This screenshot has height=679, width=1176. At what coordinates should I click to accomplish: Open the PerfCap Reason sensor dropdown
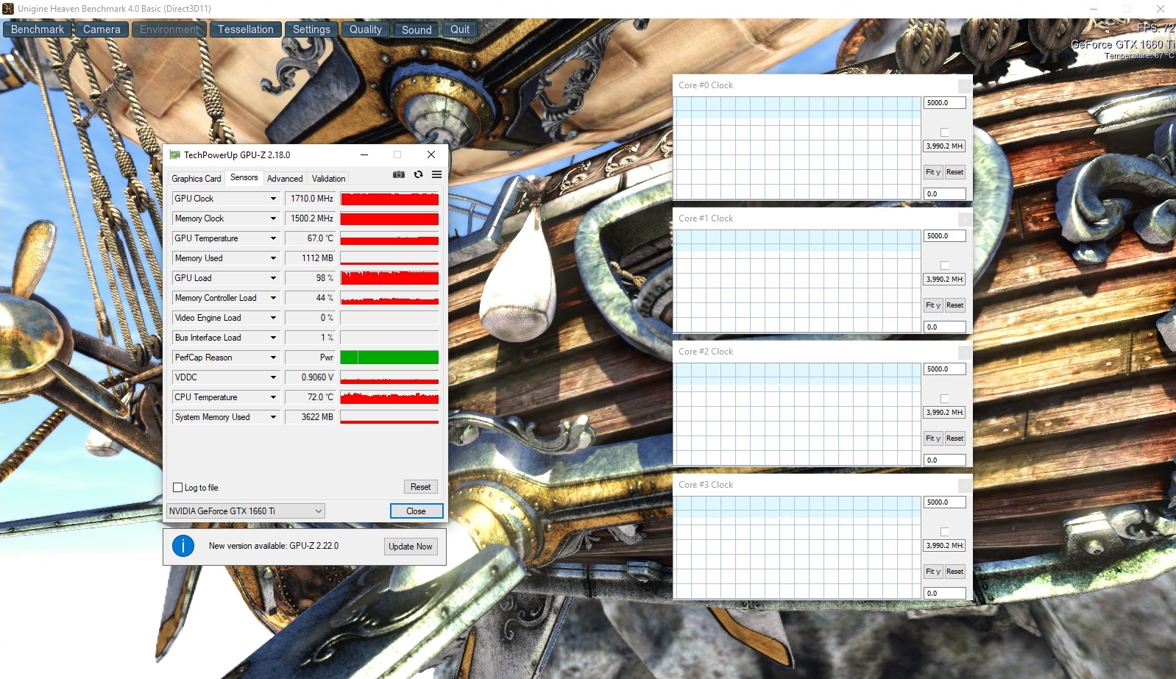[273, 358]
